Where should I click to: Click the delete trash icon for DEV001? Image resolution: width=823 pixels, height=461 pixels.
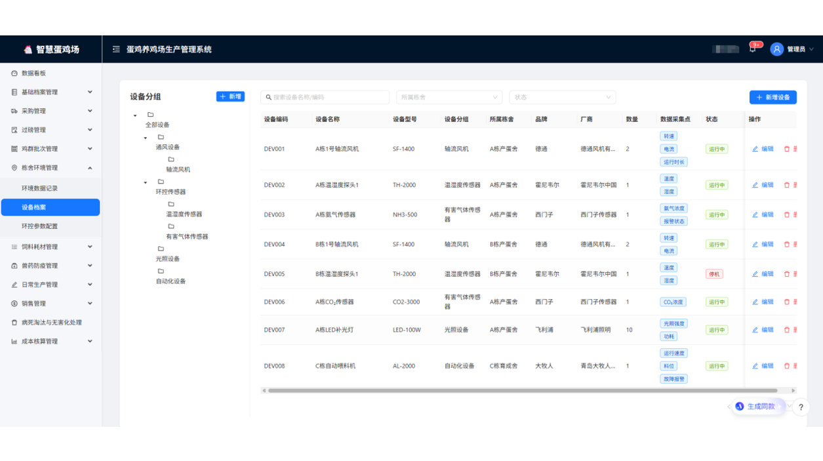[787, 149]
